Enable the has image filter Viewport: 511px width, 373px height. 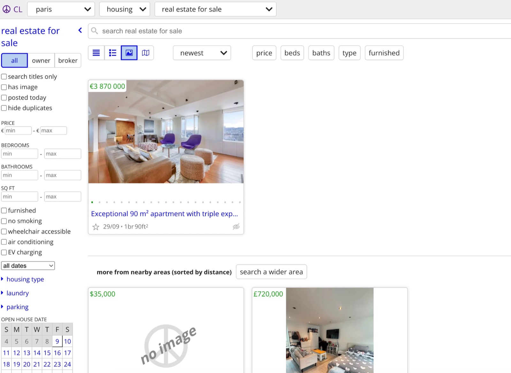(x=4, y=87)
